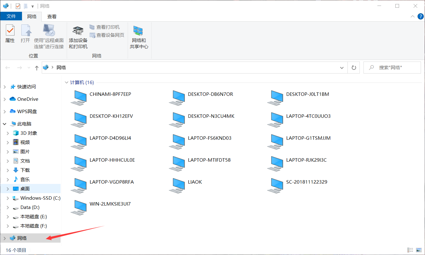425x255 pixels.
Task: Expand the OneDrive tree node
Action: tap(4, 99)
